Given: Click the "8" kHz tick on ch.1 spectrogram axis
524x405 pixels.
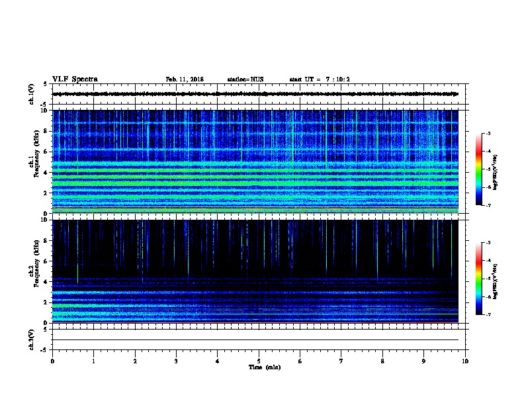Looking at the screenshot, I should click(x=46, y=131).
